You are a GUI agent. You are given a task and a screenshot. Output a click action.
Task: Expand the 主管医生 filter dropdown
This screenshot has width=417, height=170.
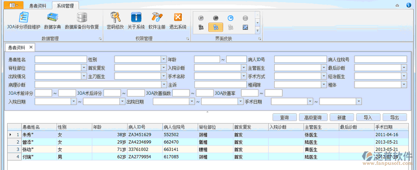[x=324, y=68]
